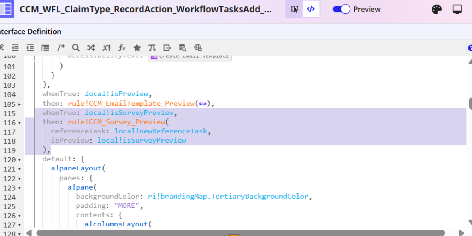Collapse a!paneLayout fold at line 121
The width and height of the screenshot is (472, 236).
(x=19, y=169)
